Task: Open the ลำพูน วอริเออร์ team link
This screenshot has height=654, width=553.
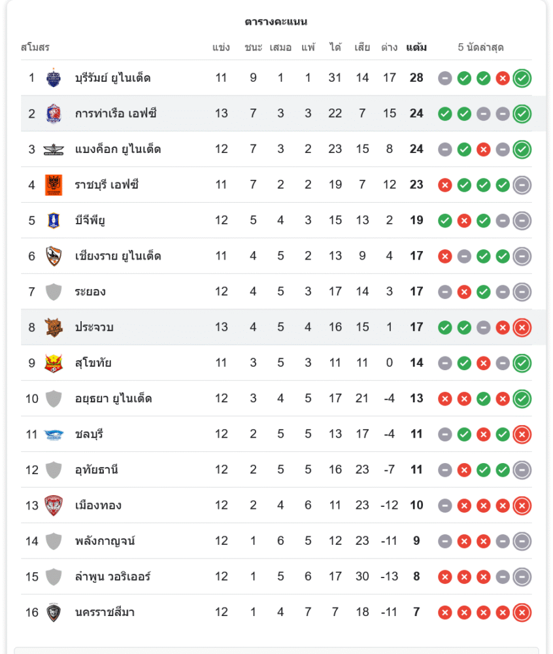Action: [x=113, y=577]
